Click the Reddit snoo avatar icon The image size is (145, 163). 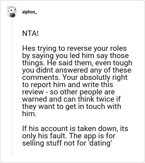(x=12, y=12)
